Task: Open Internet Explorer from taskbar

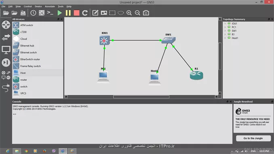Action: coord(8,151)
